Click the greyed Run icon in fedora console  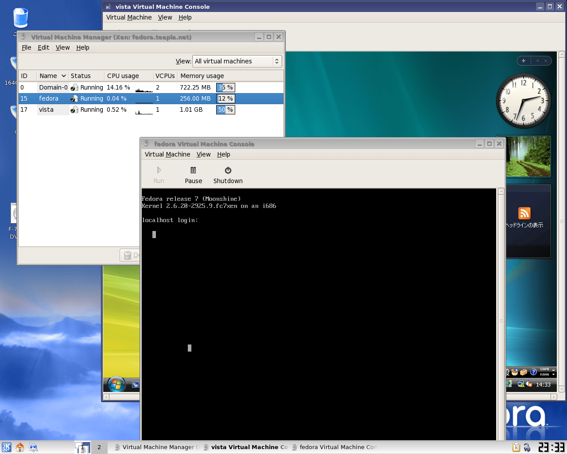pos(159,170)
